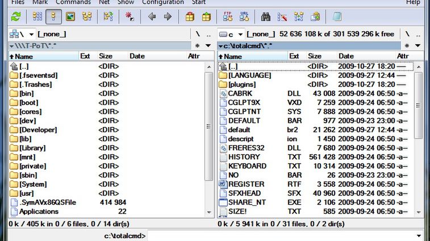Open the Help menu
This screenshot has height=241, width=430.
tap(413, 2)
